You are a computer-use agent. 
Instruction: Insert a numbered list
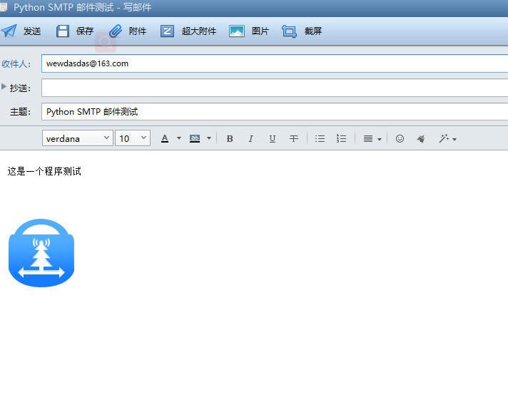[341, 139]
